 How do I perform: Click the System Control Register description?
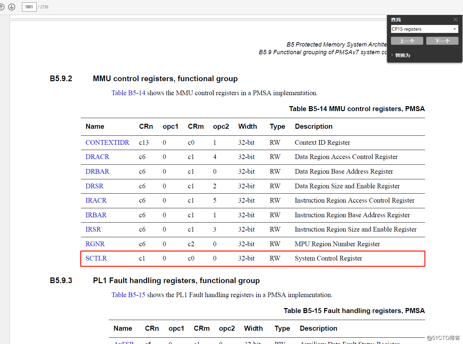pyautogui.click(x=328, y=258)
